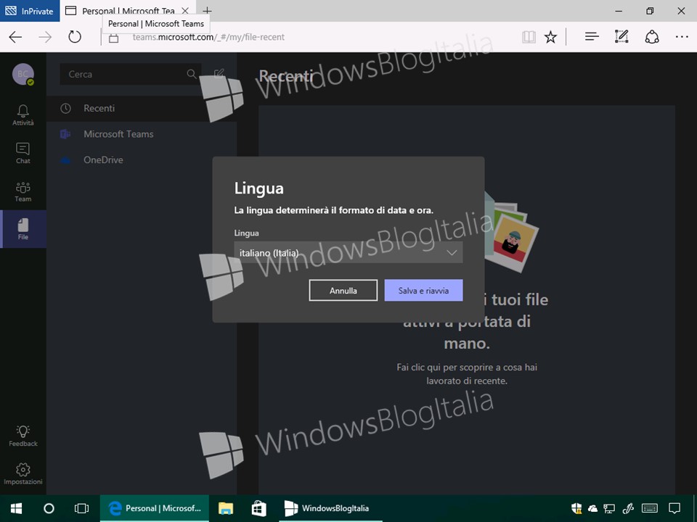Switch to Personal Microsoft Teams tab
Image resolution: width=697 pixels, height=522 pixels.
coord(127,11)
